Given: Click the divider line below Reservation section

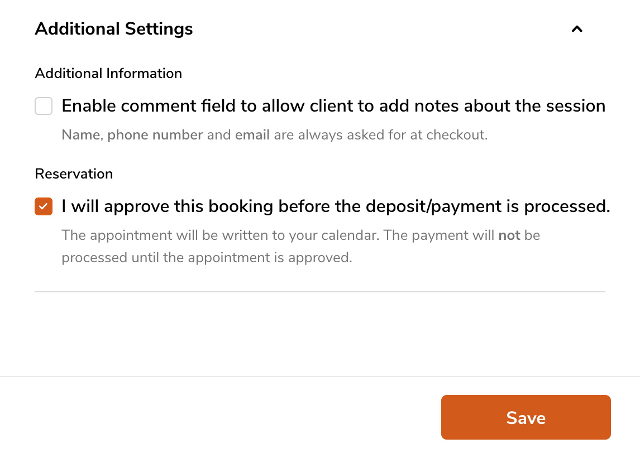Looking at the screenshot, I should [x=319, y=291].
